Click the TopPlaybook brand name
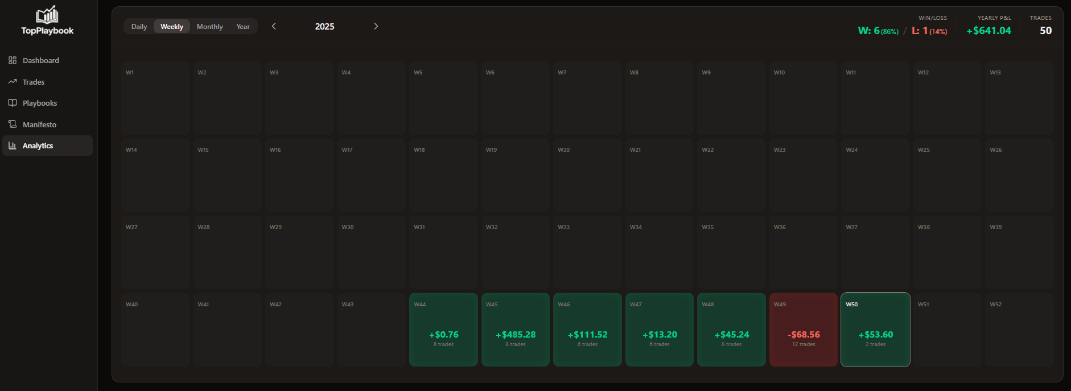 [x=47, y=31]
